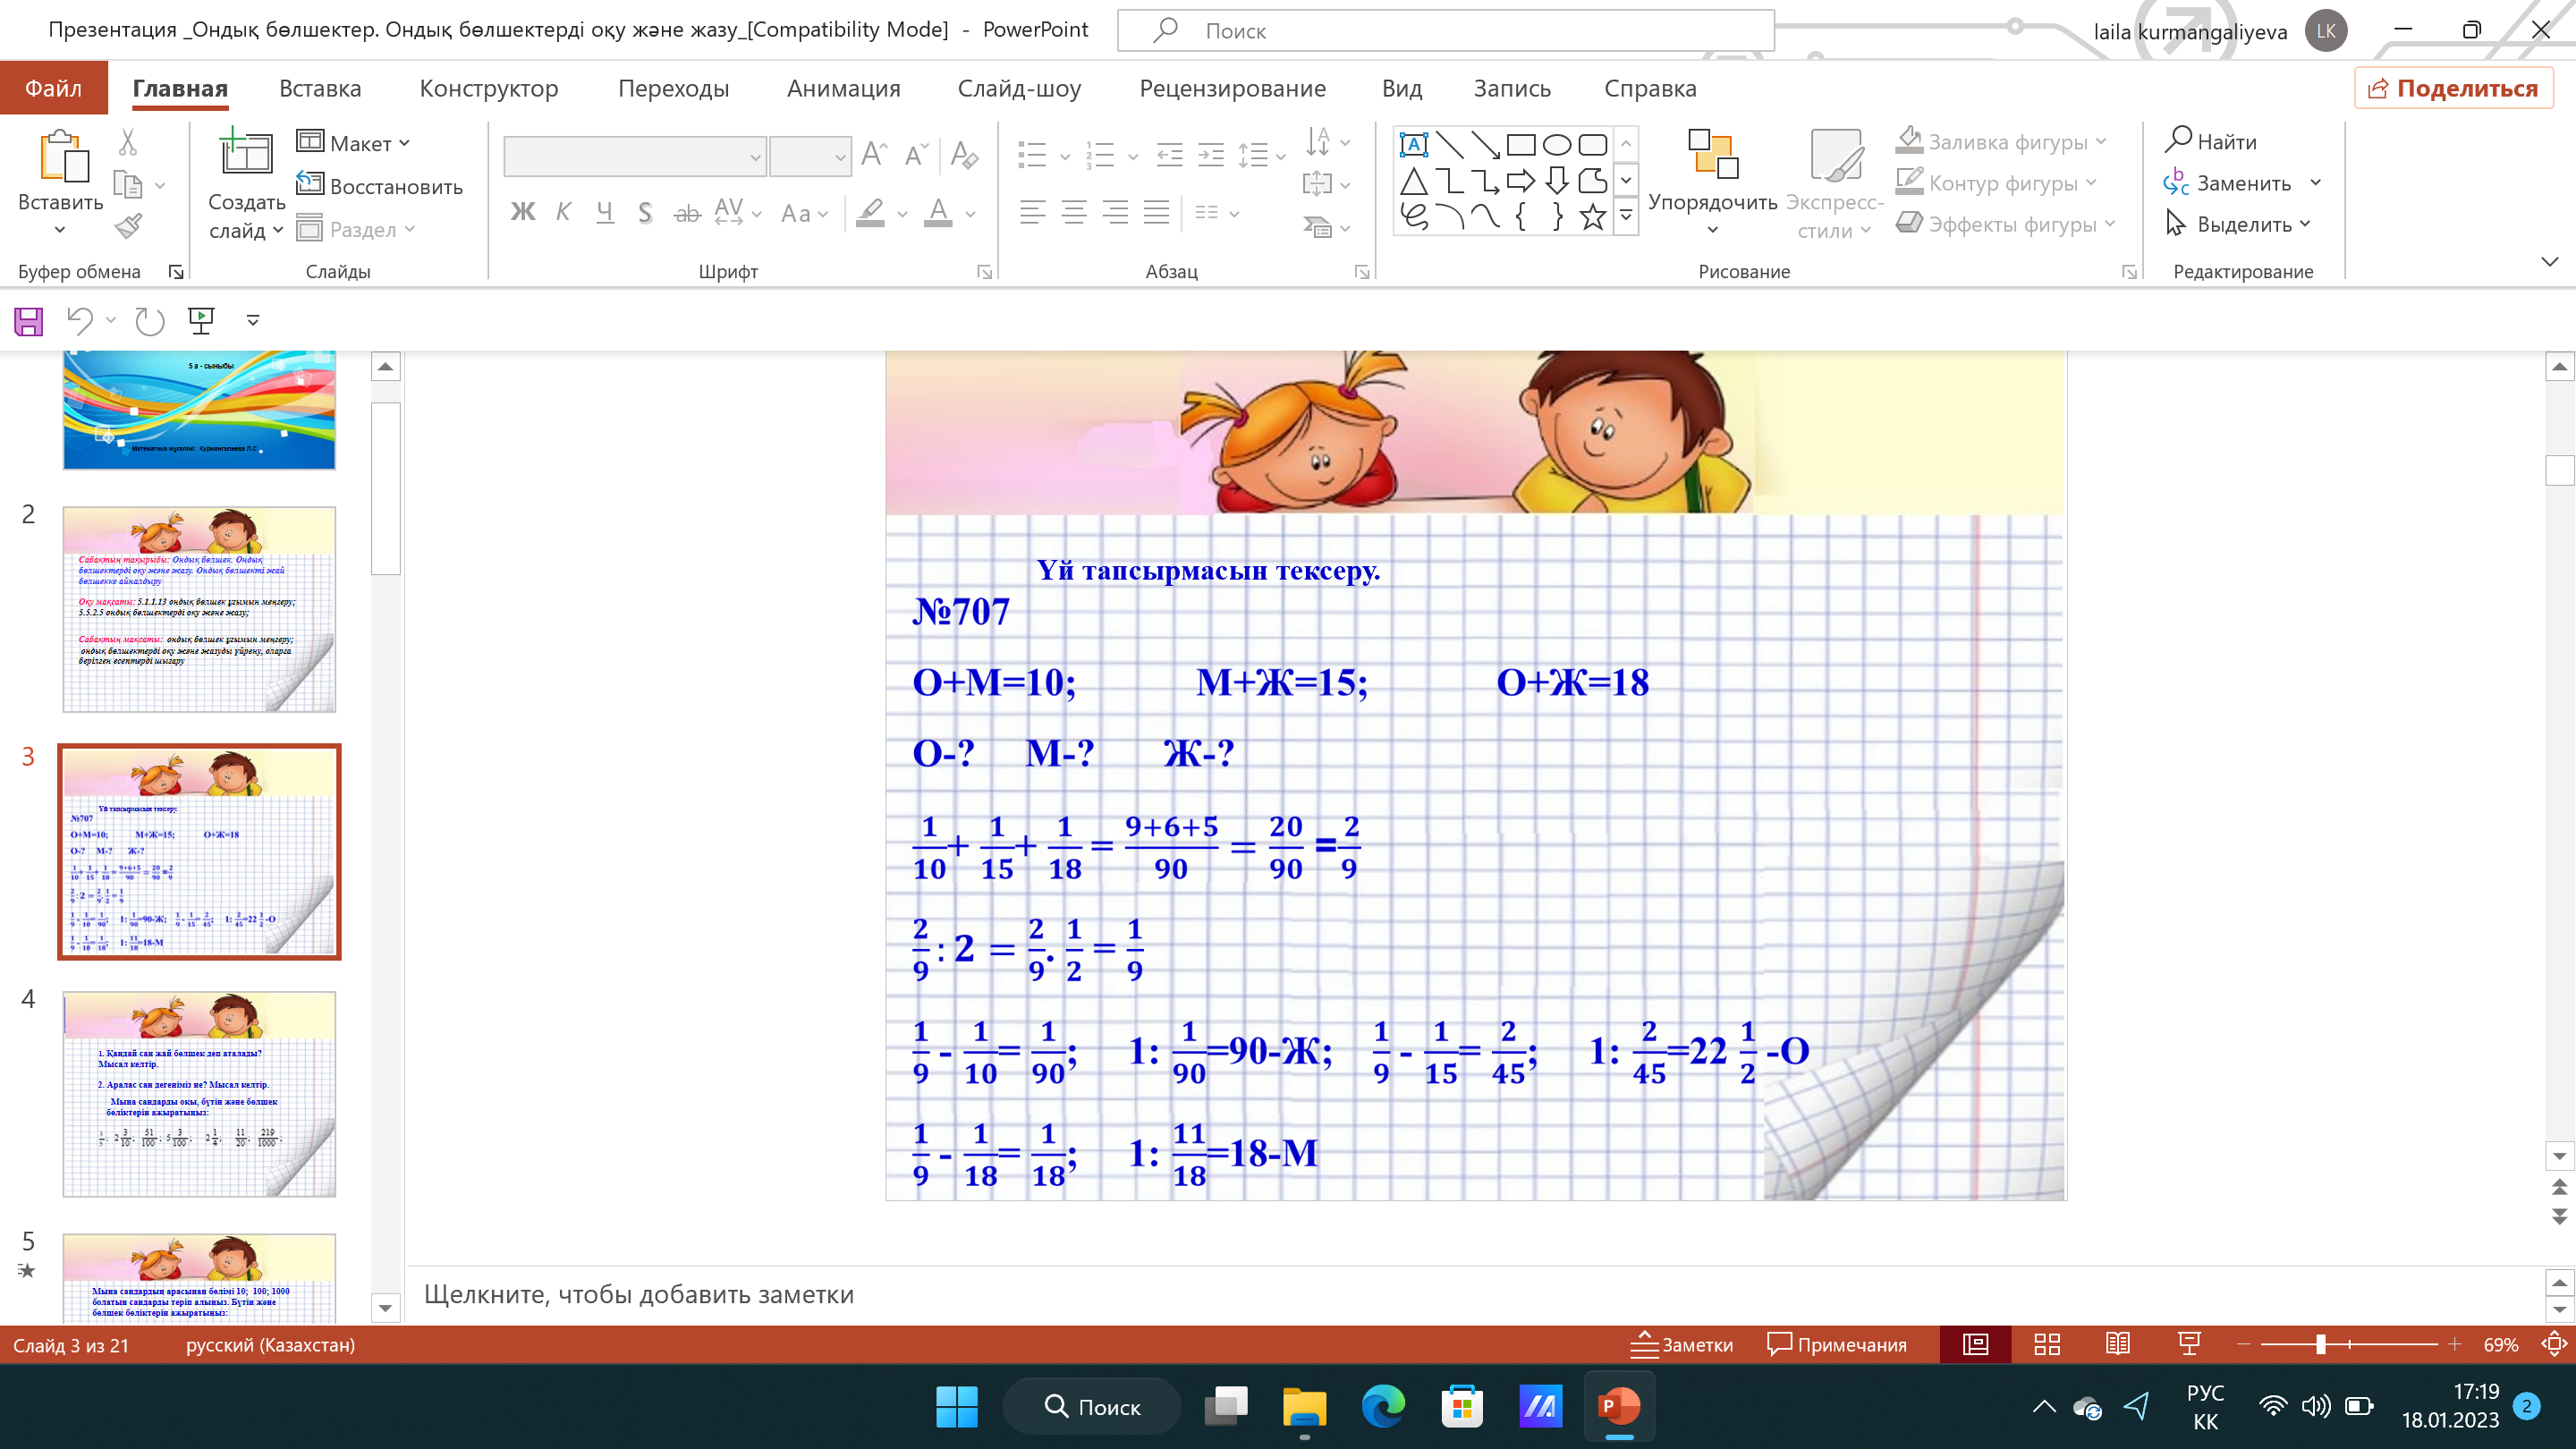Click the Format Painter brush icon
The height and width of the screenshot is (1449, 2576).
(x=128, y=227)
